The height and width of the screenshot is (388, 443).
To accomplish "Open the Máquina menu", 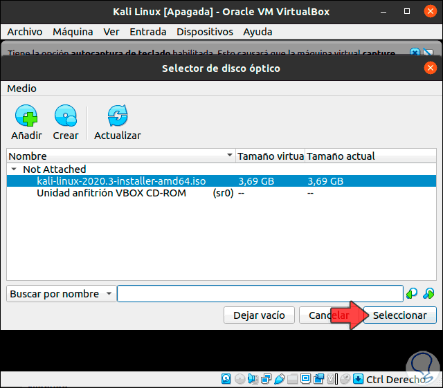I will coord(73,32).
